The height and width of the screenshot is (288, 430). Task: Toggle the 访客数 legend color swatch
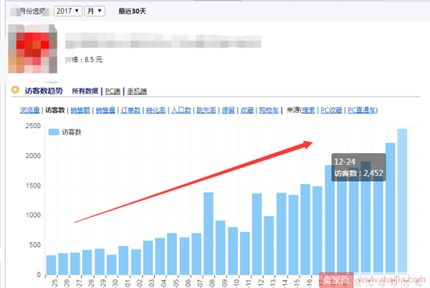point(54,132)
